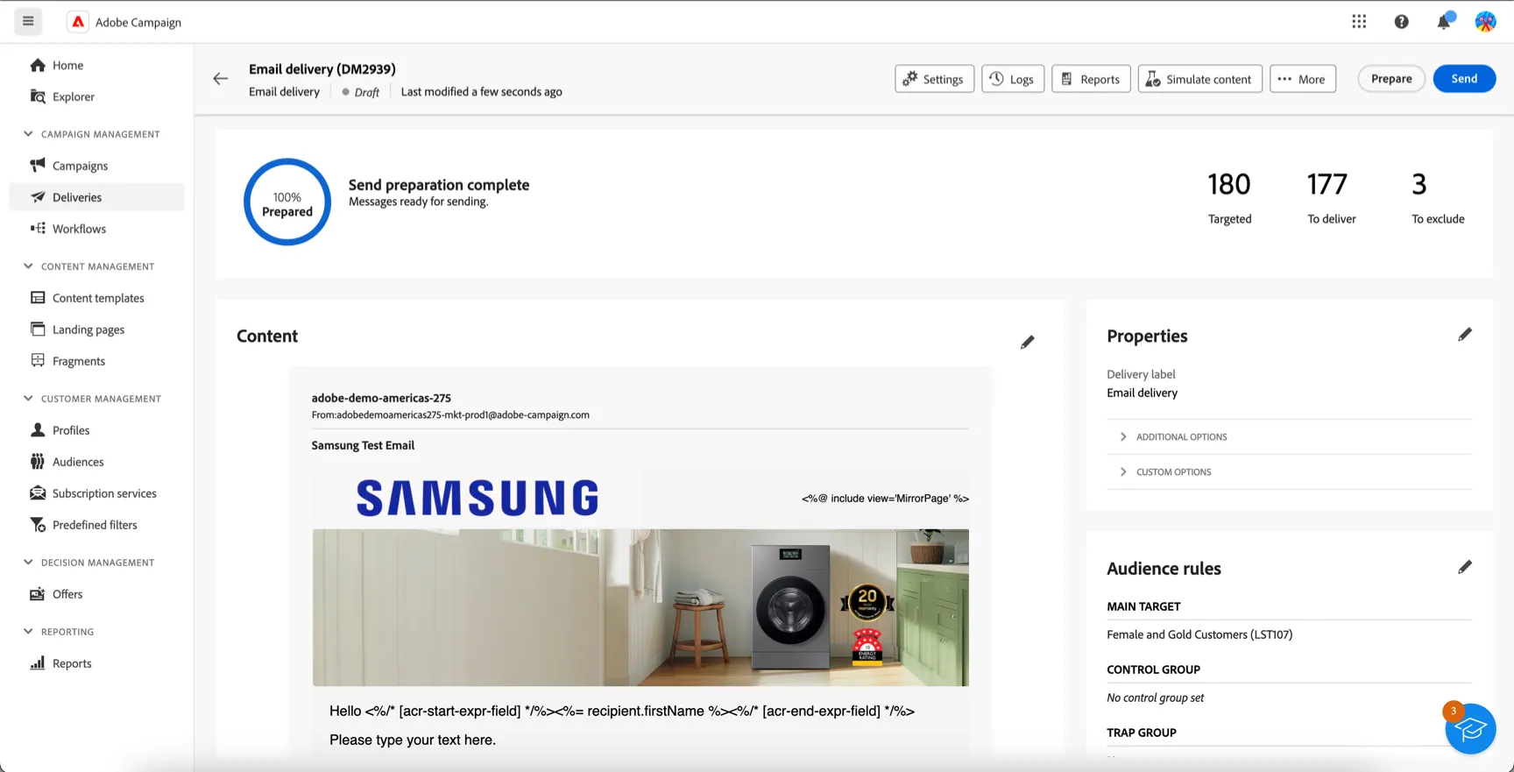Open the learning assistant graduation cap
The width and height of the screenshot is (1514, 772).
click(x=1470, y=728)
